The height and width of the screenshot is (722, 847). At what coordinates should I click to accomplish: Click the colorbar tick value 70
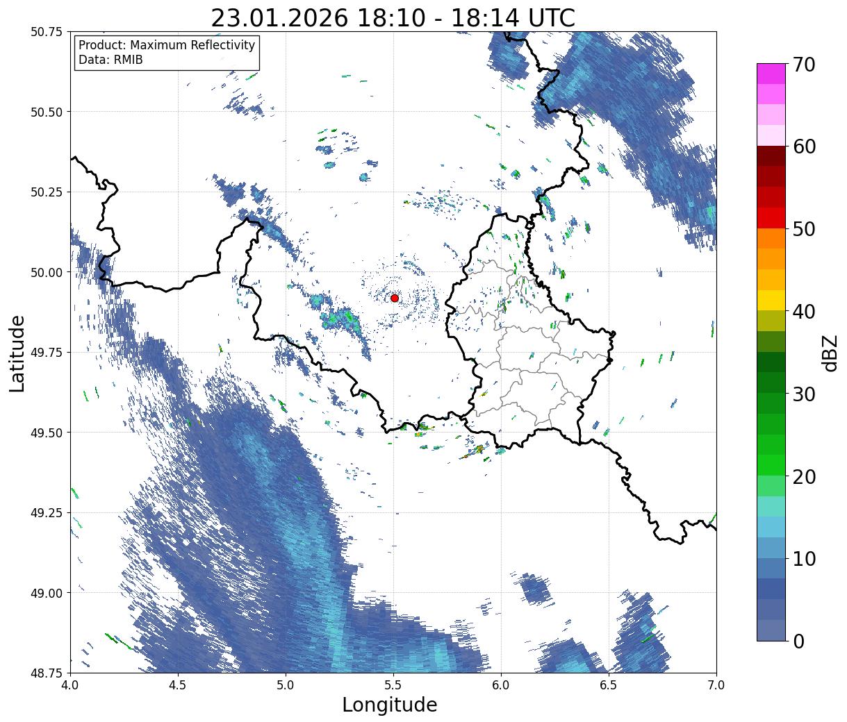pos(804,64)
